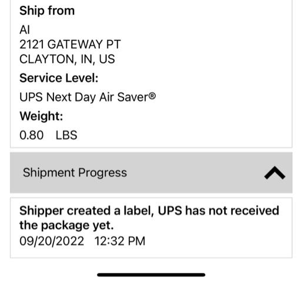Tap the Shipment Progress title text
The height and width of the screenshot is (283, 301).
[75, 173]
